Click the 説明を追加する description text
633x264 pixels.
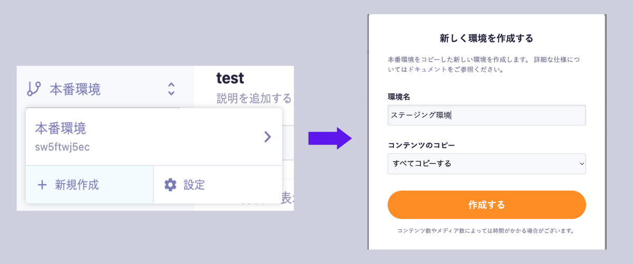click(x=254, y=98)
